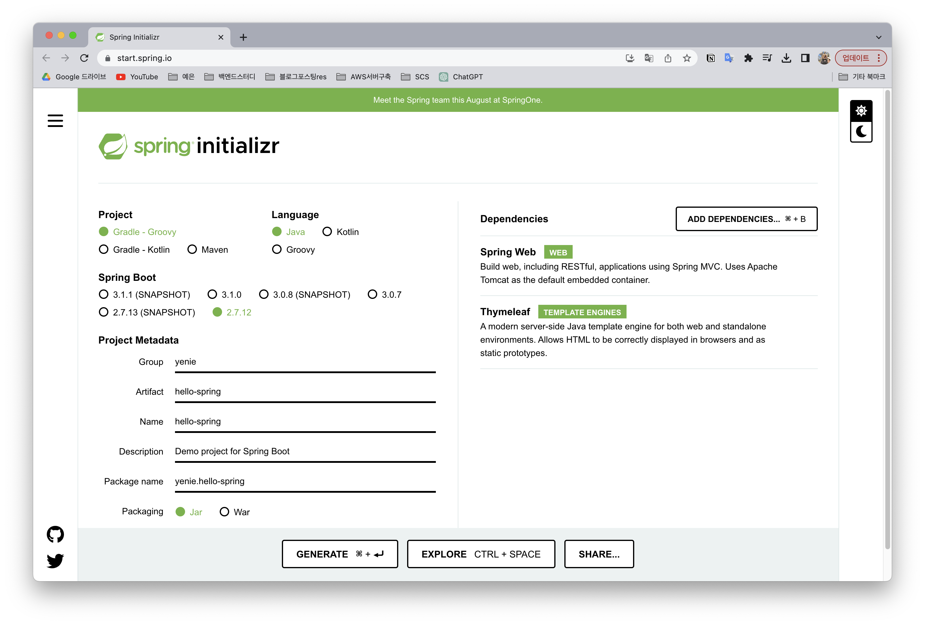Click the GENERATE button
This screenshot has height=625, width=925.
coord(340,554)
